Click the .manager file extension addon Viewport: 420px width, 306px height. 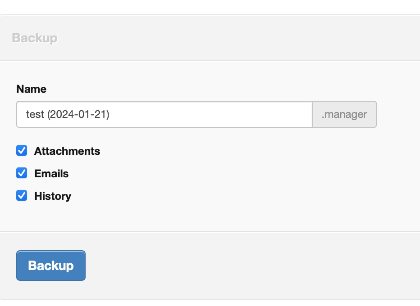click(x=344, y=114)
